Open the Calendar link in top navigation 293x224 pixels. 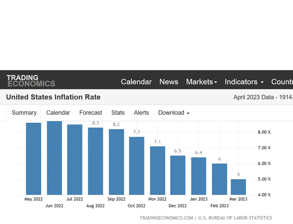coord(136,82)
